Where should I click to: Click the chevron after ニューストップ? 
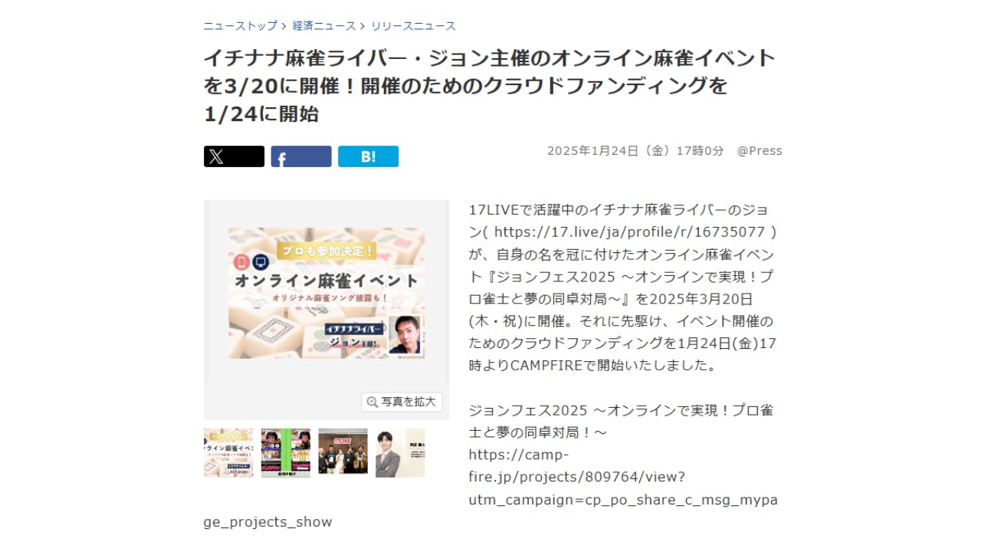tap(284, 26)
